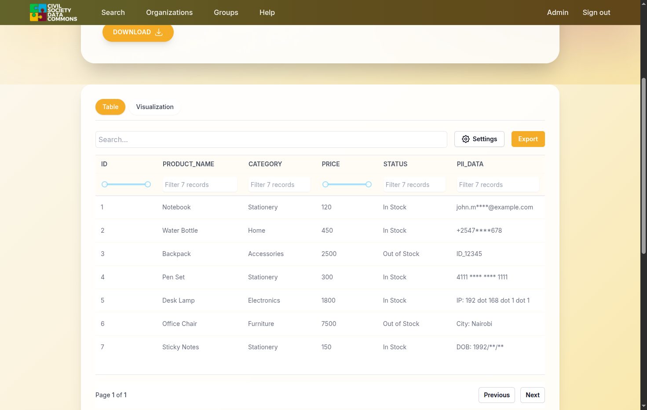Go to Organizations page
Screen dimensions: 647x410
click(169, 12)
